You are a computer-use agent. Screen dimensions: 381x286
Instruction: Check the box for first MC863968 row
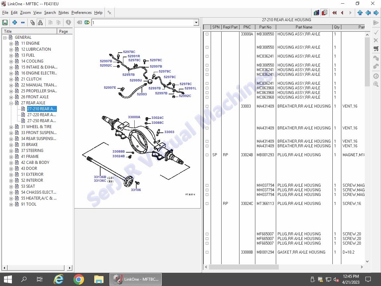207,88
